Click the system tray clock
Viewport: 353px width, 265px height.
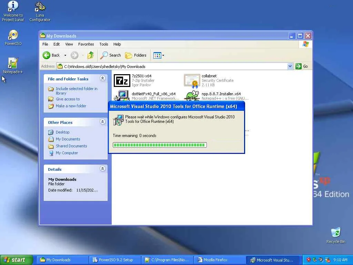click(x=340, y=260)
